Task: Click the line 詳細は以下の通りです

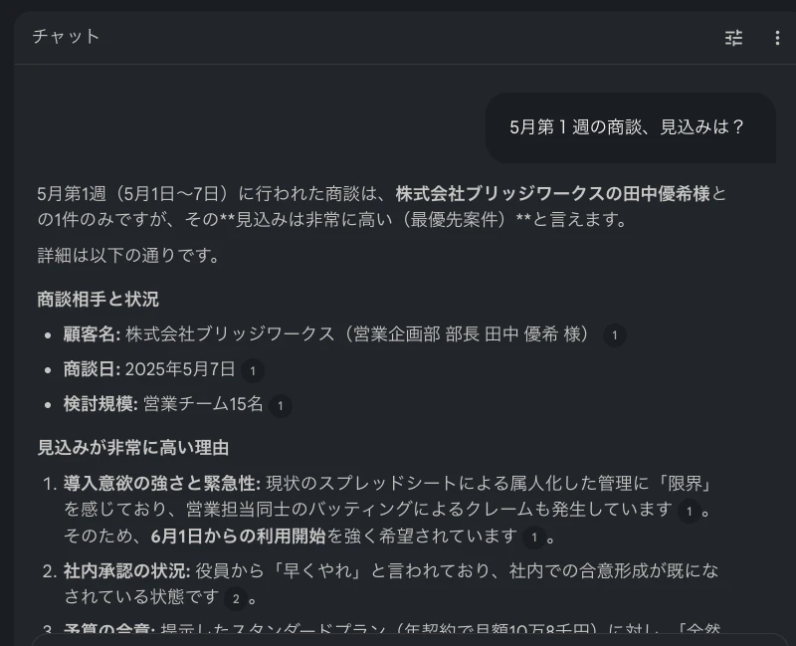Action: click(128, 256)
